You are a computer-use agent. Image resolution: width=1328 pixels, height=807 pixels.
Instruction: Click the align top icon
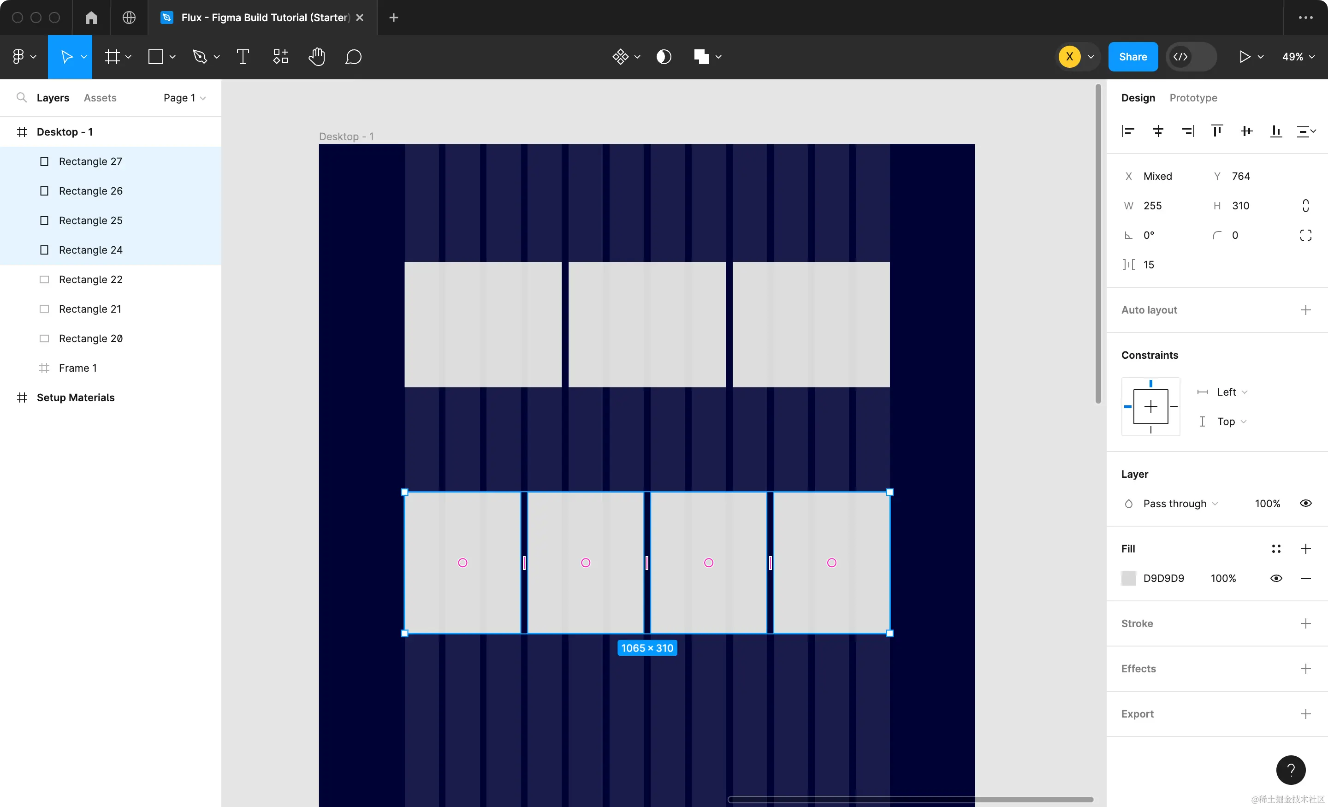(x=1217, y=131)
